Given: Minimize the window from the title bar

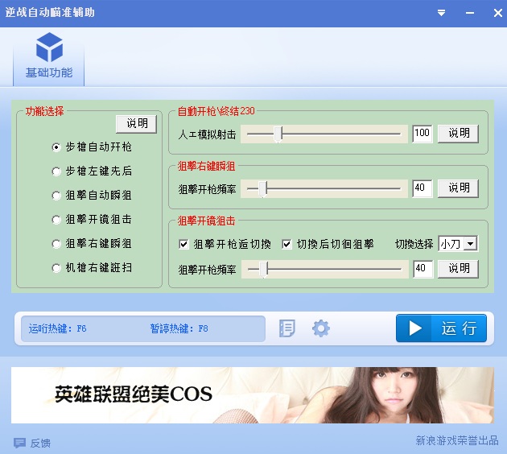Looking at the screenshot, I should click(468, 13).
